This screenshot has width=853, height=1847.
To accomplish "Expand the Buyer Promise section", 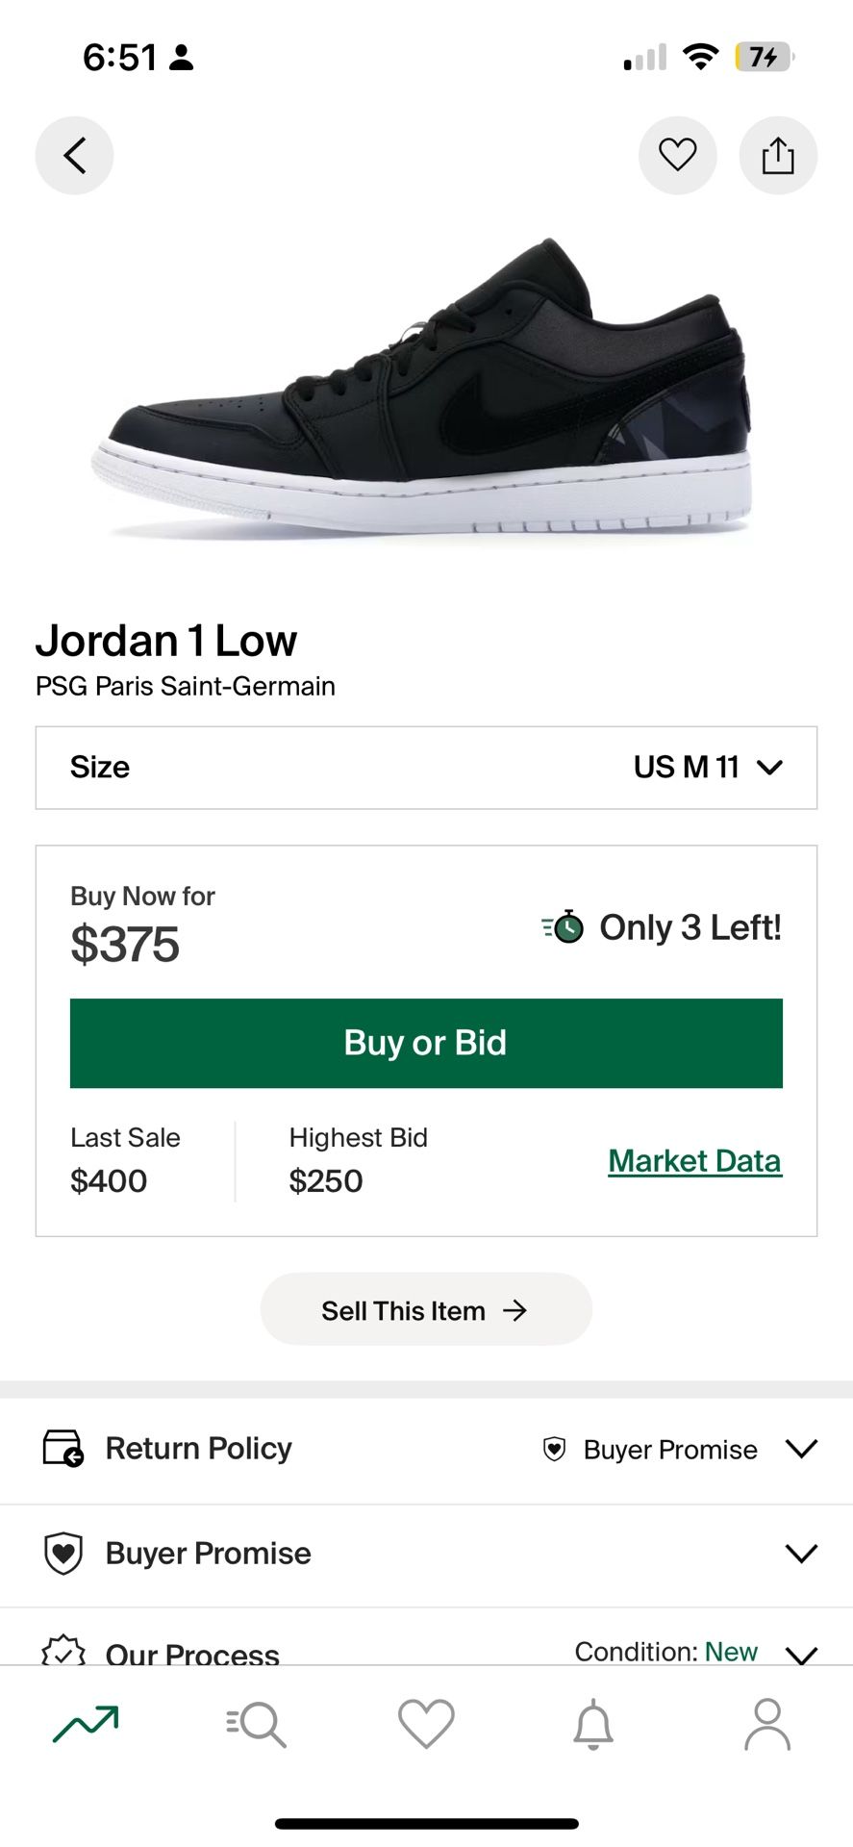I will click(x=800, y=1554).
